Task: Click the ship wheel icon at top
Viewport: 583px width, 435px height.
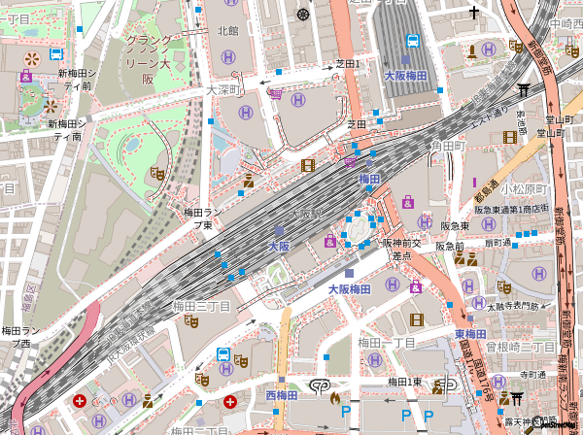Action: tap(304, 14)
